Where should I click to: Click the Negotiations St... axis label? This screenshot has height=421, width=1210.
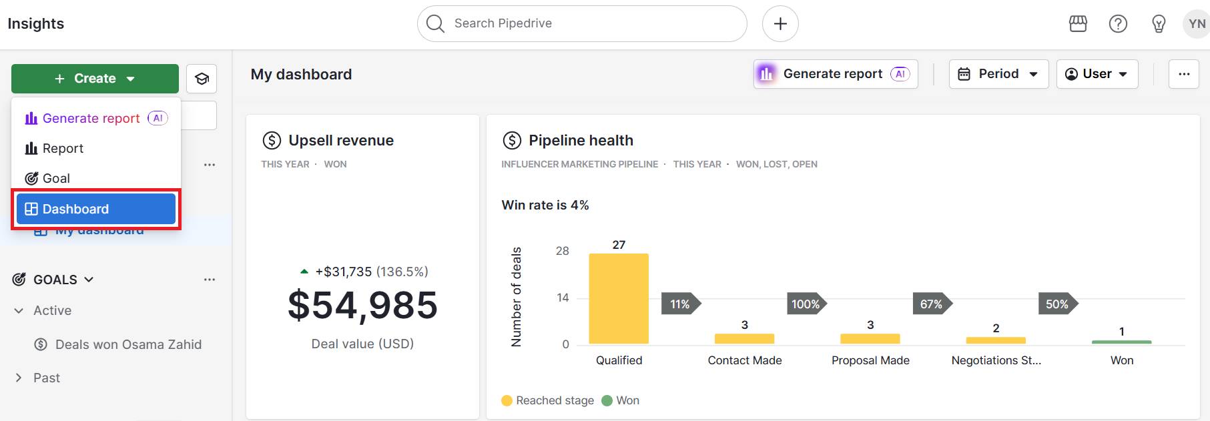(x=996, y=360)
